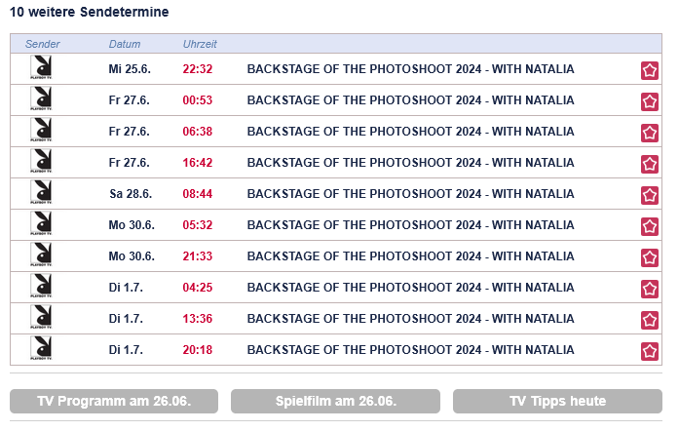Save the Sa 28.6. 08:44 airing star
The height and width of the screenshot is (431, 679).
pos(650,195)
